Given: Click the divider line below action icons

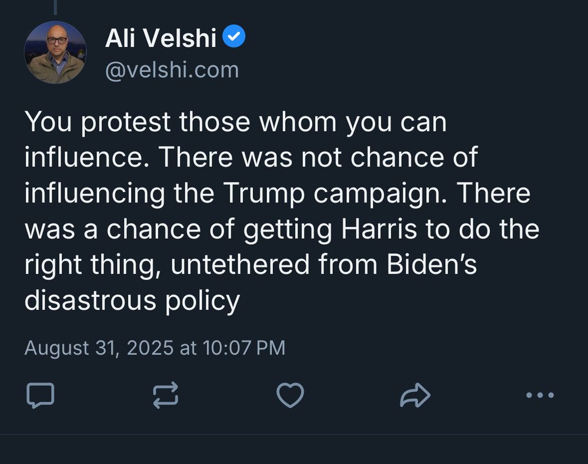Looking at the screenshot, I should [x=294, y=435].
